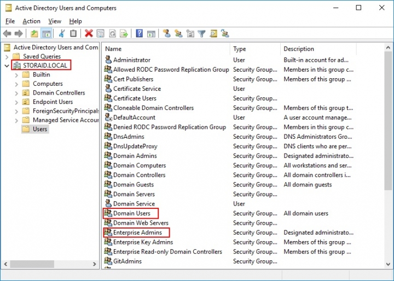Create a new organizational unit
Viewport: 394px width, 281px height.
coord(190,33)
